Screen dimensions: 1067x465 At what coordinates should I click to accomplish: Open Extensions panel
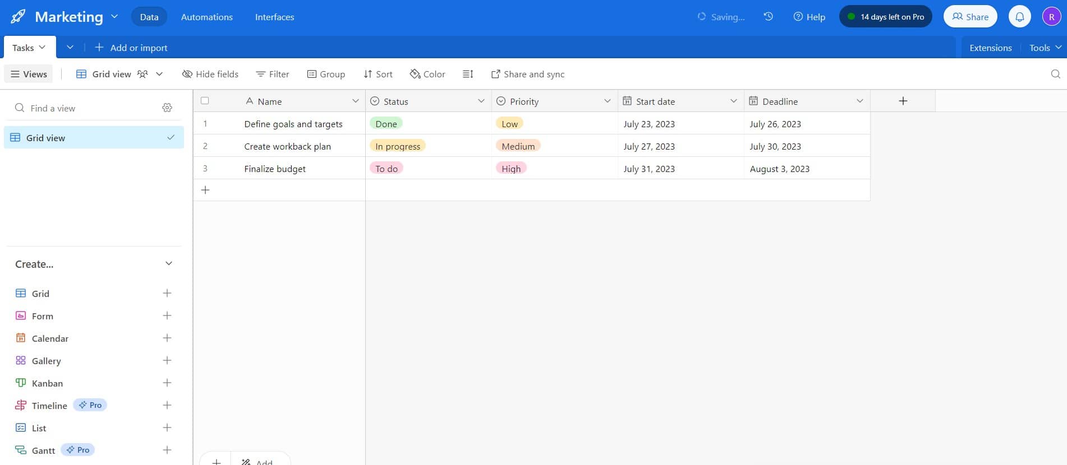990,48
